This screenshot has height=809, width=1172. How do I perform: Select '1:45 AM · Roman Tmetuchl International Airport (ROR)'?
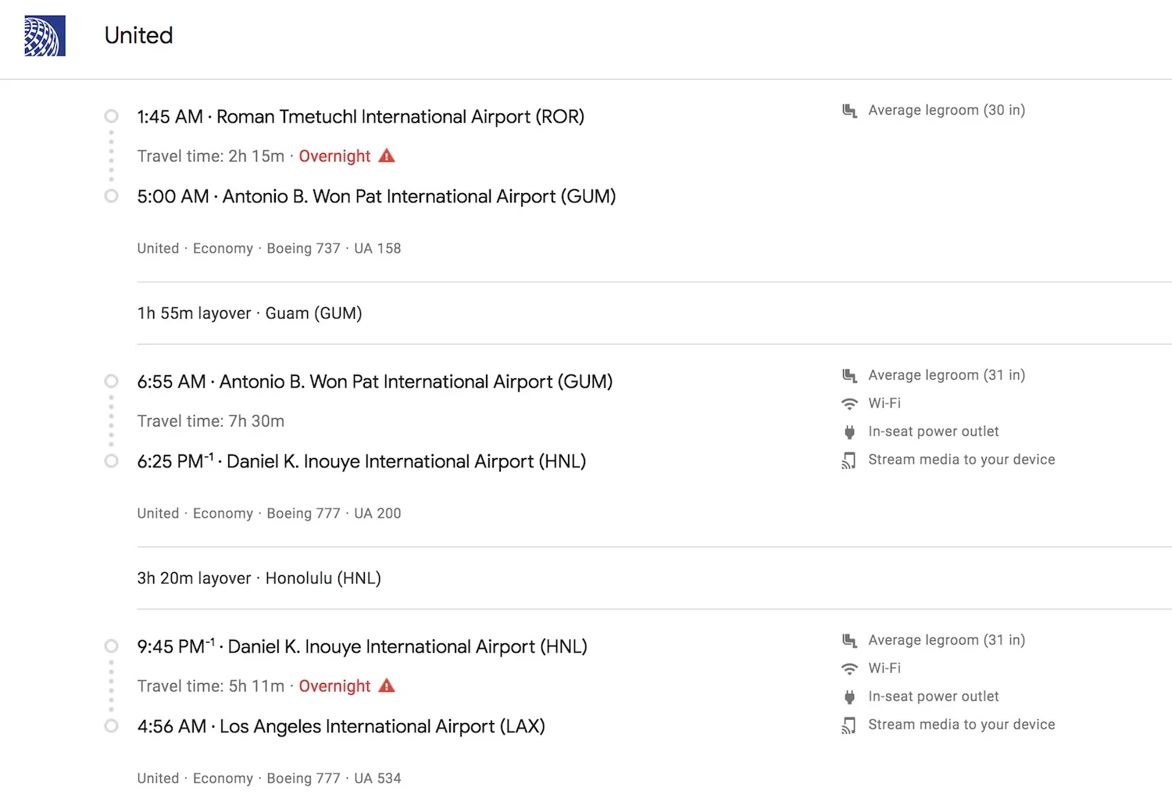pos(361,116)
